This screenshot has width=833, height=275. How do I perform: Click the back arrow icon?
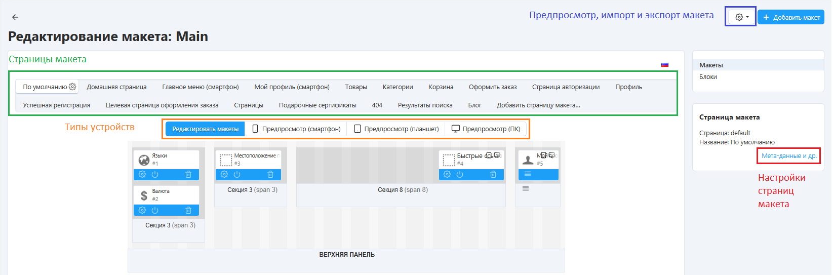tap(15, 17)
